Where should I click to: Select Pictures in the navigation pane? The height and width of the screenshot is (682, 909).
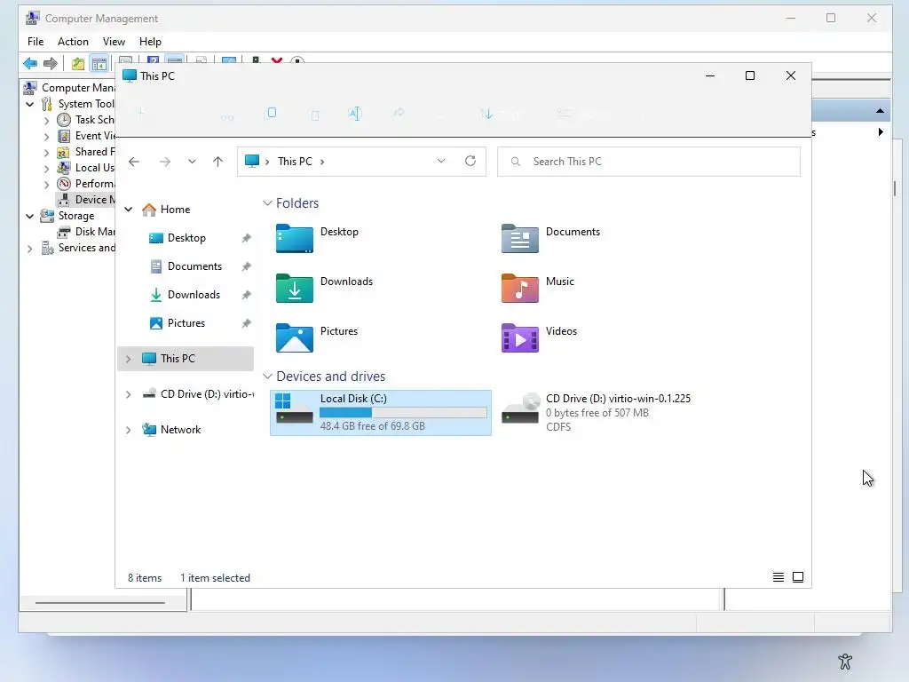(x=186, y=323)
